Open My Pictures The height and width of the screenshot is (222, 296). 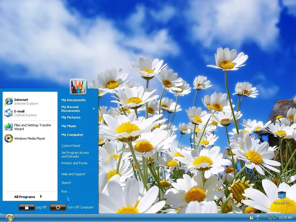point(71,117)
